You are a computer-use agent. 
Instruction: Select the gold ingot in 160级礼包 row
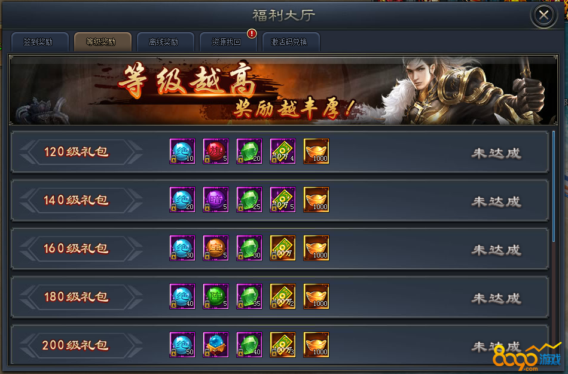point(316,248)
